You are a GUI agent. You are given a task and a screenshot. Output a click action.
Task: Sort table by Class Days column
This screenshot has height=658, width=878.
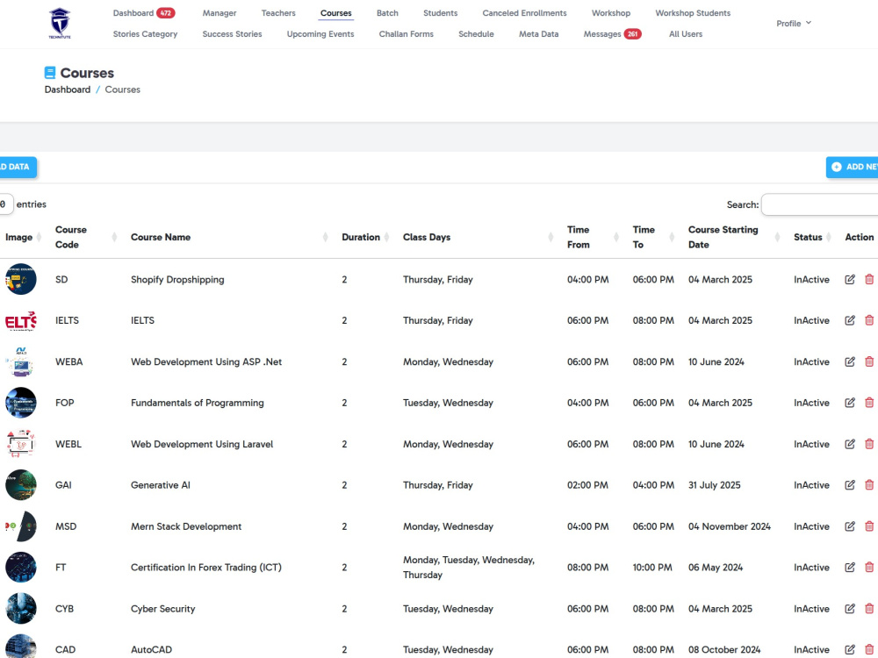(x=477, y=237)
